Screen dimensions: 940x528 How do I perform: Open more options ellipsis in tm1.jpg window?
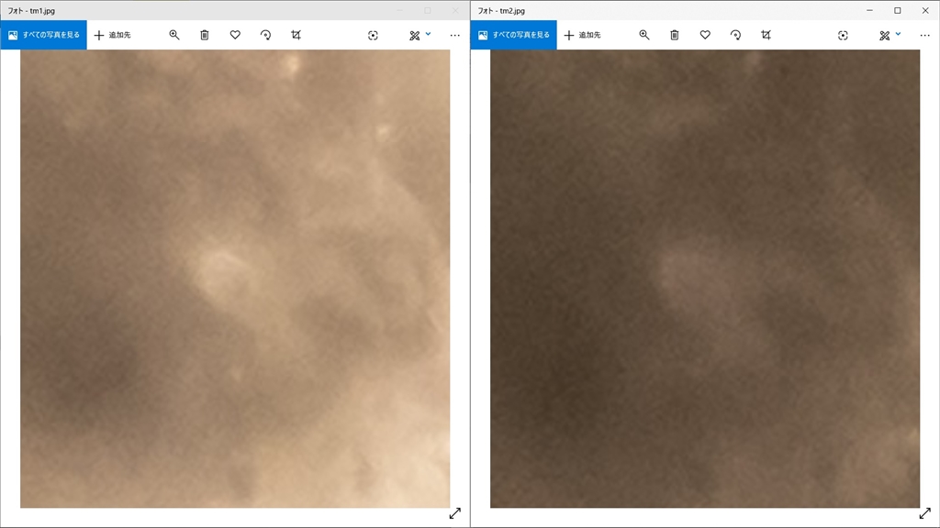455,36
